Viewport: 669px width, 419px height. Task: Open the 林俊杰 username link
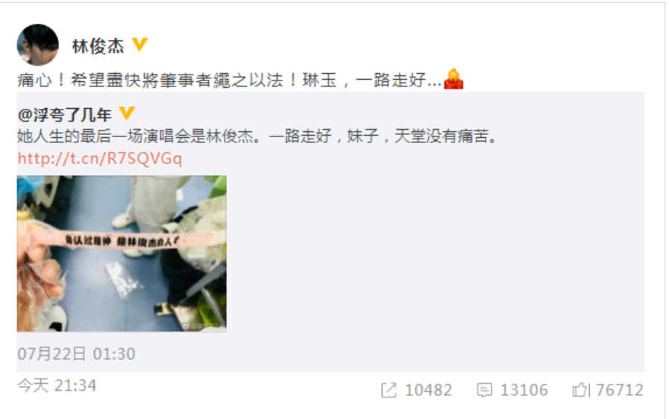98,46
